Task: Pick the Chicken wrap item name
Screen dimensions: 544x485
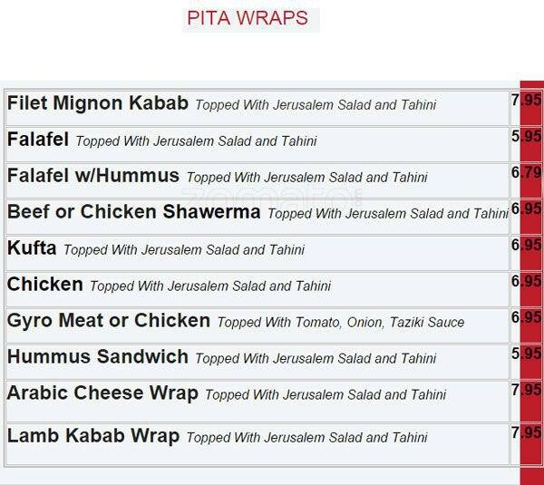Action: [44, 285]
